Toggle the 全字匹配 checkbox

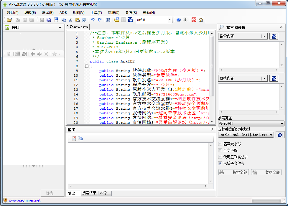coord(220,151)
